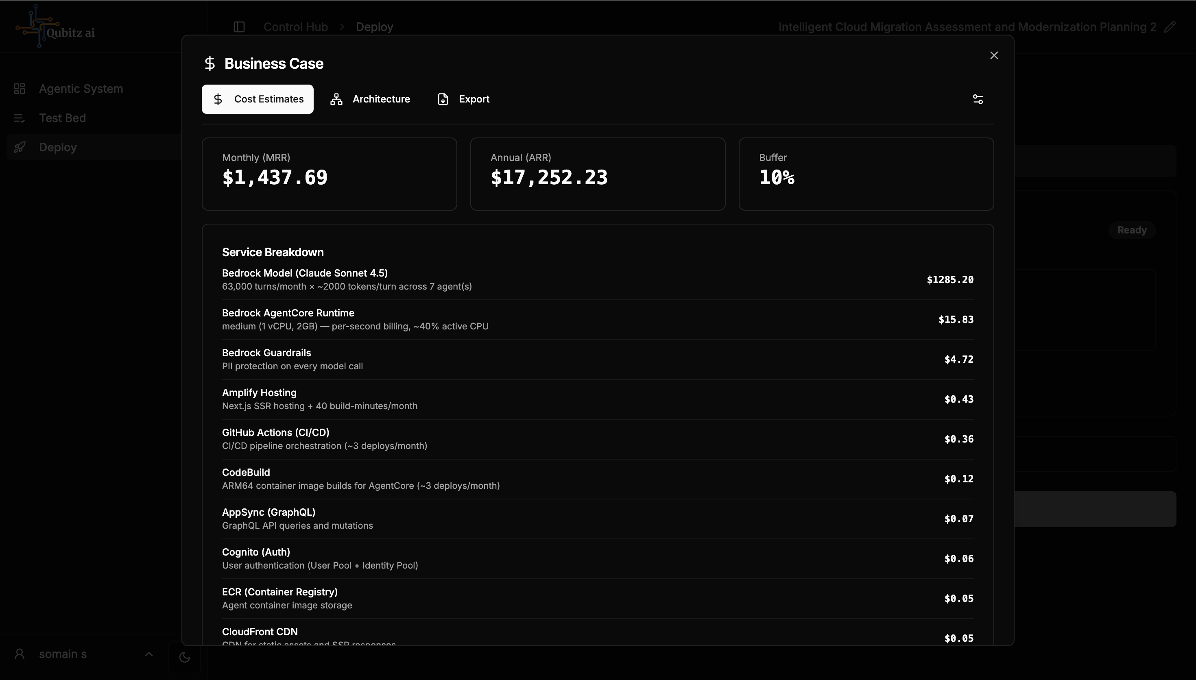
Task: Open Agentic System in sidebar
Action: (x=81, y=89)
